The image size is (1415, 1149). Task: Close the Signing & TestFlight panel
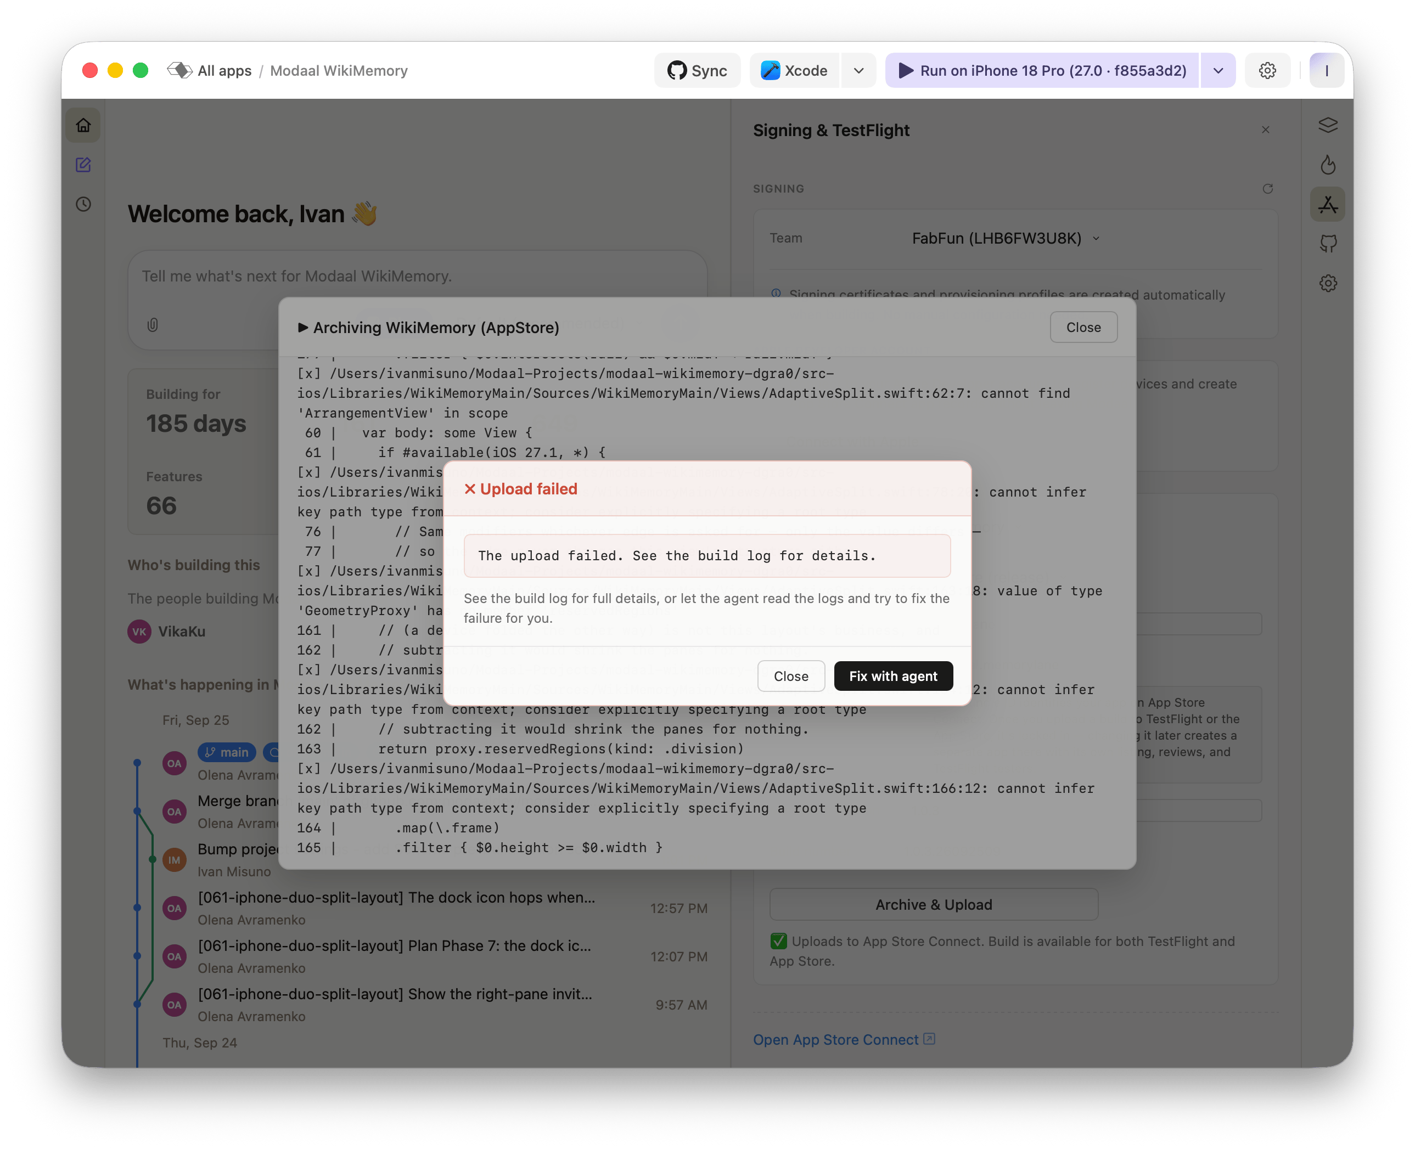[x=1265, y=131]
